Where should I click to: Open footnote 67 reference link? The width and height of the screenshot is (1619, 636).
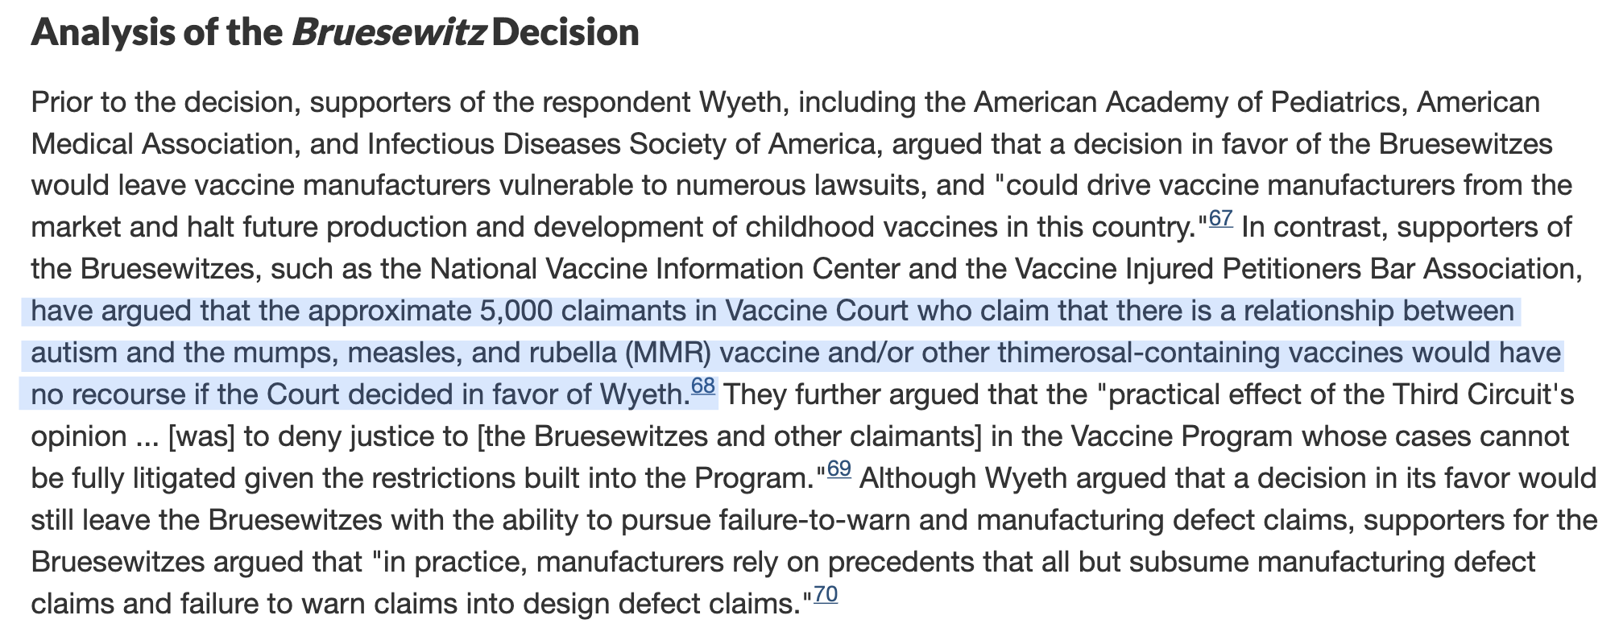pyautogui.click(x=1220, y=218)
